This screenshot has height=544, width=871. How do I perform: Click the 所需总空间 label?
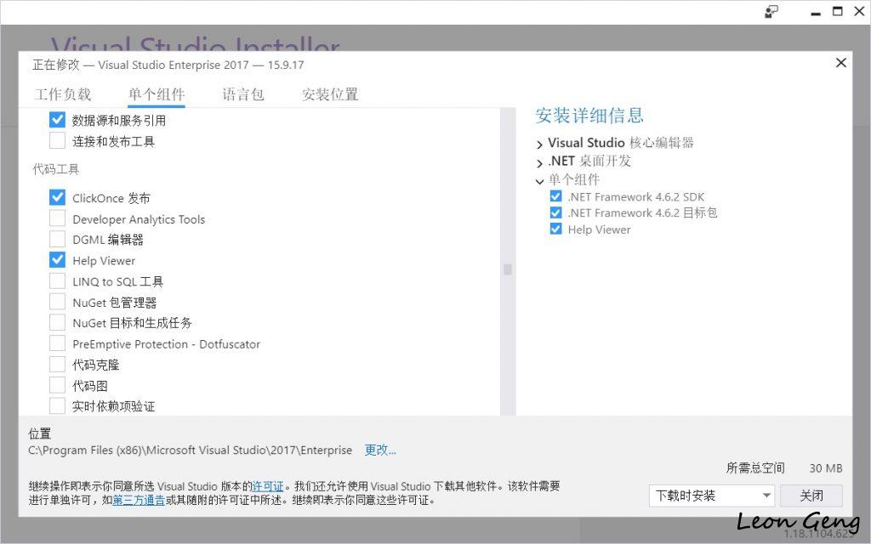(x=755, y=468)
